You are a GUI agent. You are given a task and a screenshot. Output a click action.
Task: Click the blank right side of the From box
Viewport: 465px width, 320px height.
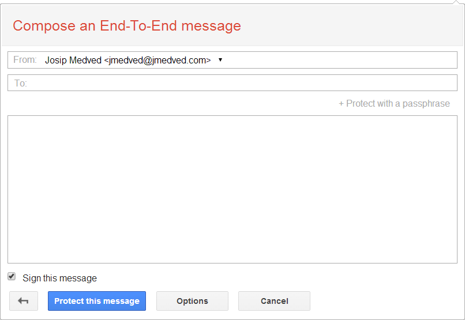pos(369,60)
